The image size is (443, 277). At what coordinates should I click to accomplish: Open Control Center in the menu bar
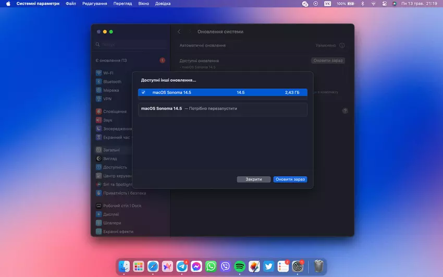pos(385,4)
